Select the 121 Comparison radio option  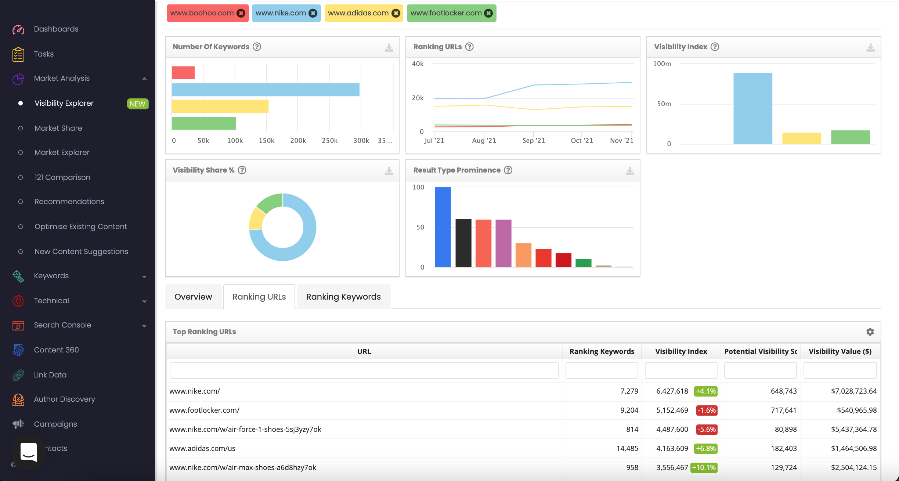point(20,177)
